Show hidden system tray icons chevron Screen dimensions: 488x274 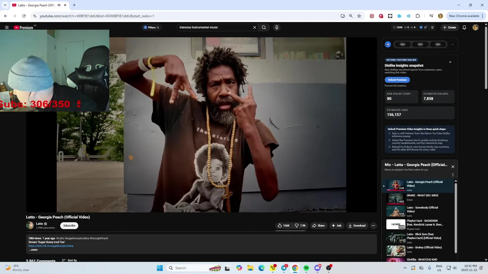coord(405,268)
